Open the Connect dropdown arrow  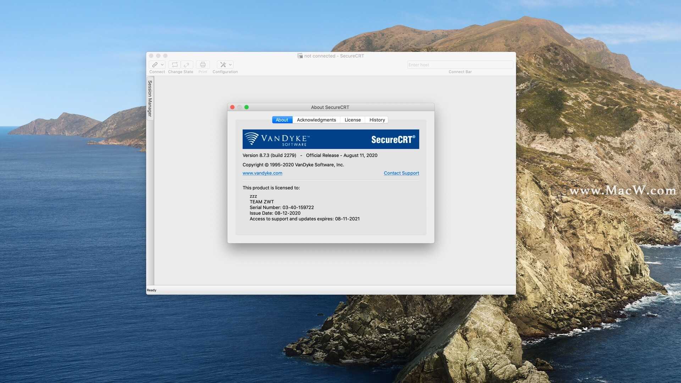point(162,65)
